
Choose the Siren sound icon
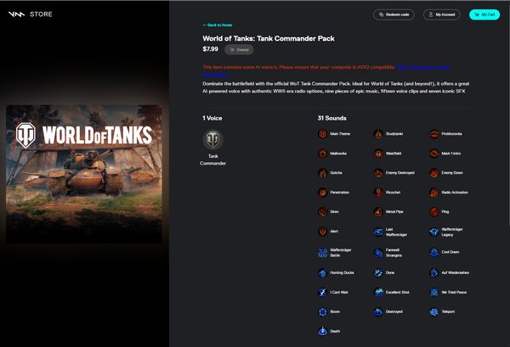point(322,212)
